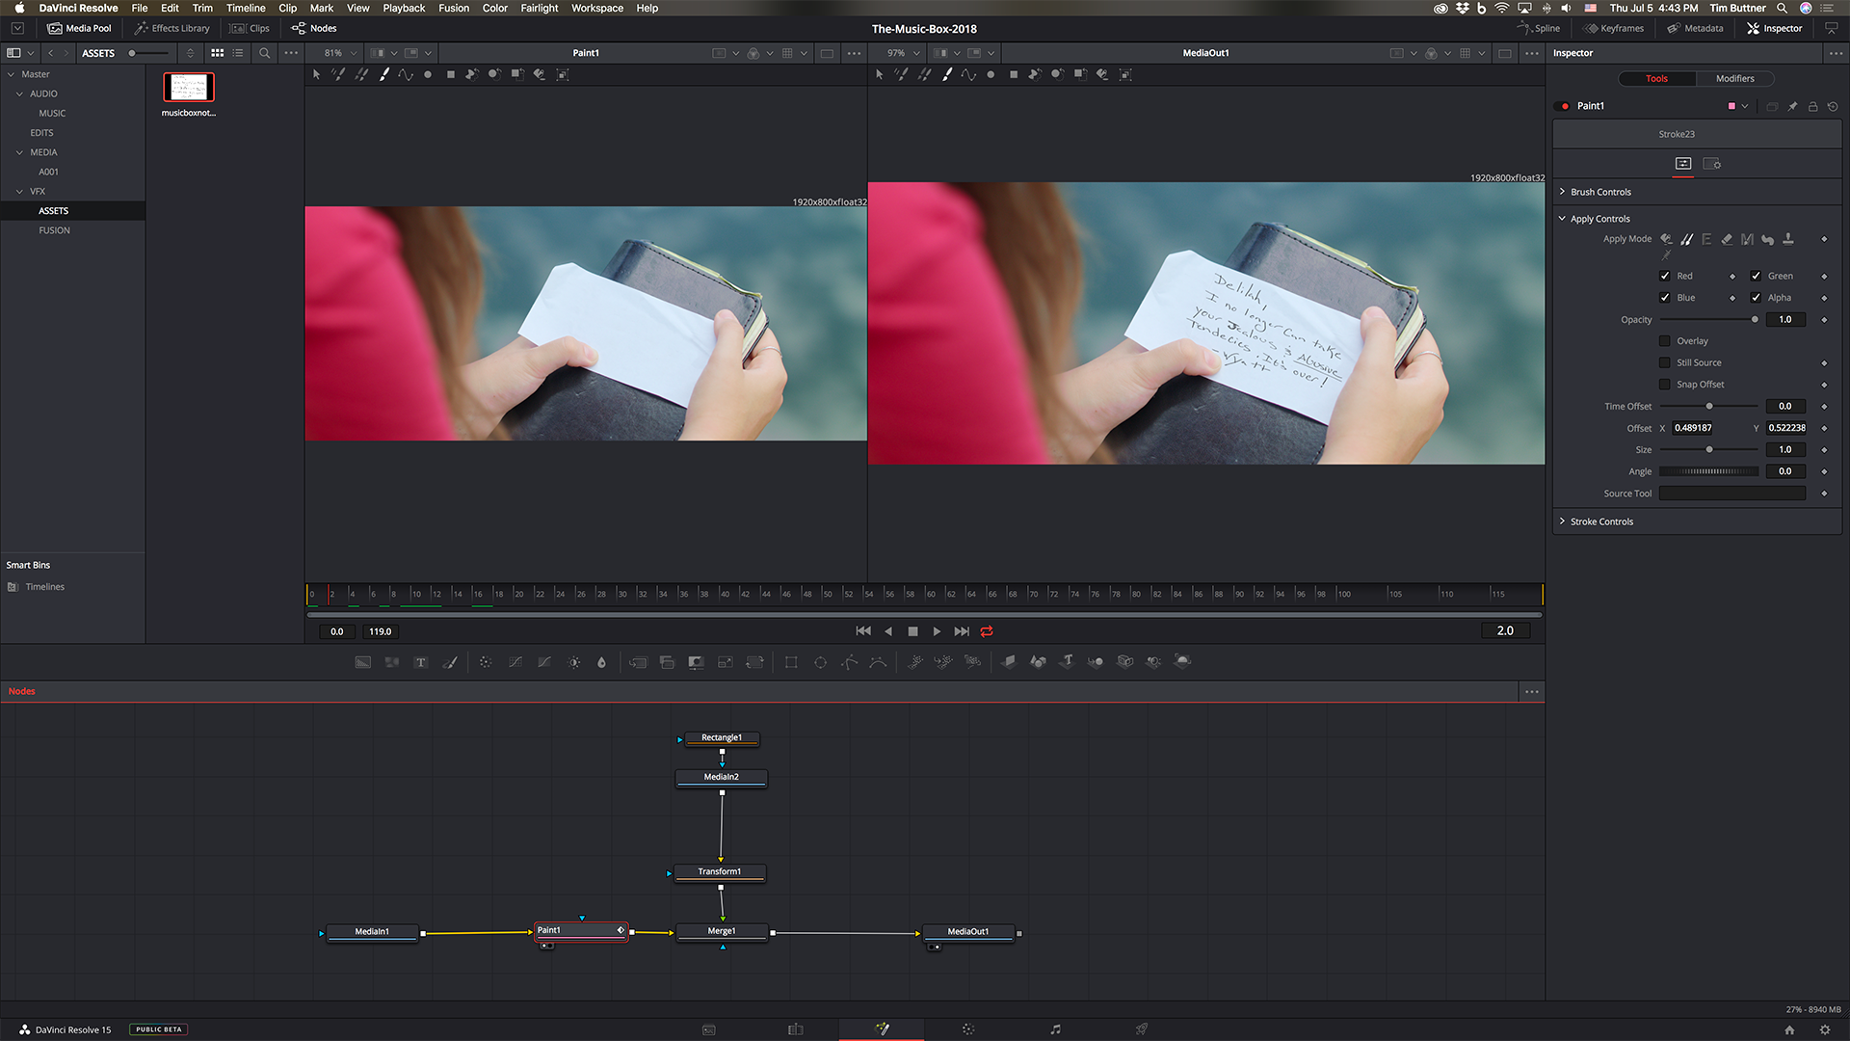Uncheck the Blue channel checkbox
This screenshot has height=1041, width=1850.
pyautogui.click(x=1664, y=298)
